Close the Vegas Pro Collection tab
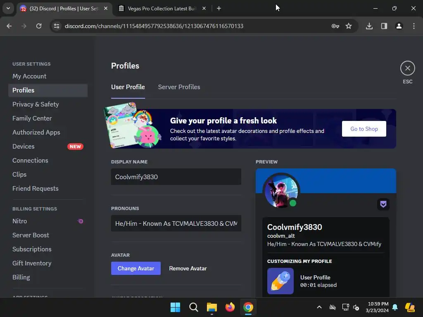This screenshot has width=423, height=317. point(204,8)
